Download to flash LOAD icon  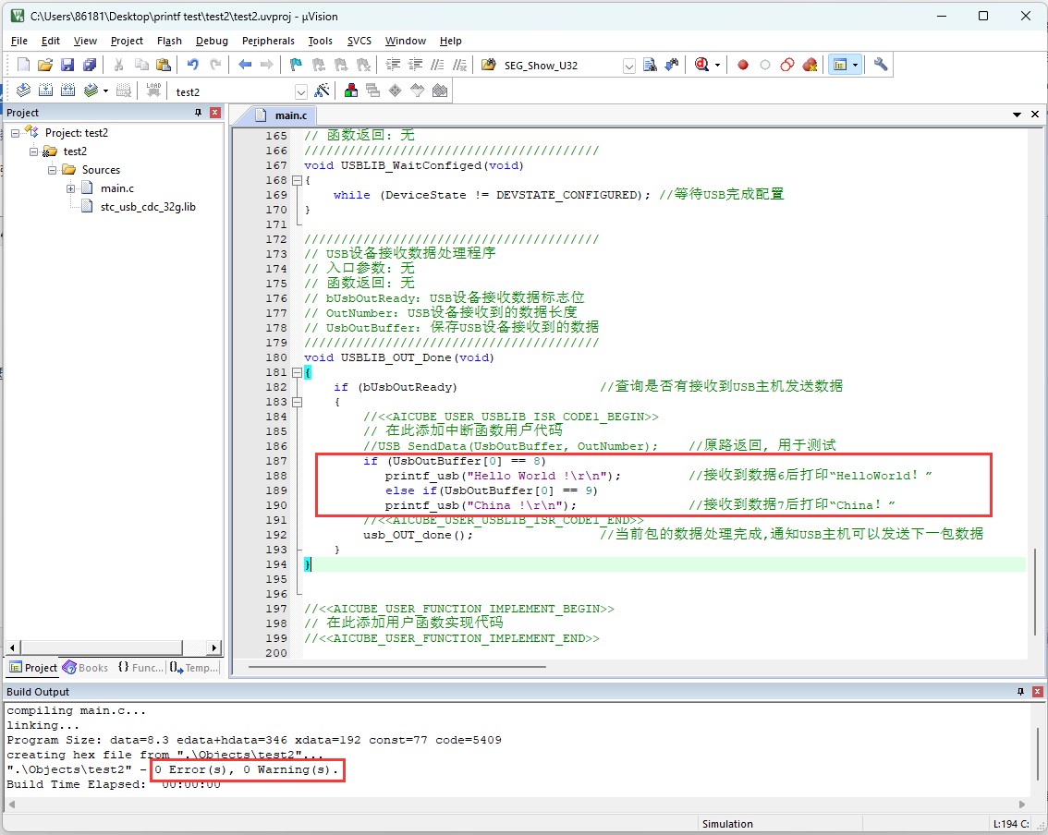pyautogui.click(x=153, y=91)
